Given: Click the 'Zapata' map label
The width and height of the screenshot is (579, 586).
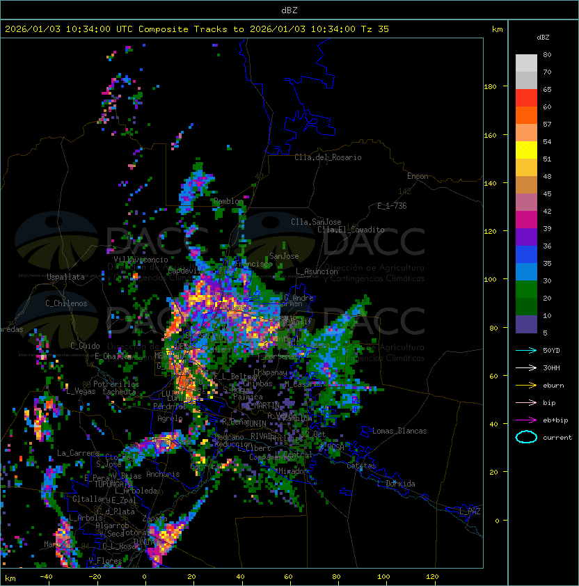Looking at the screenshot, I should (x=154, y=518).
